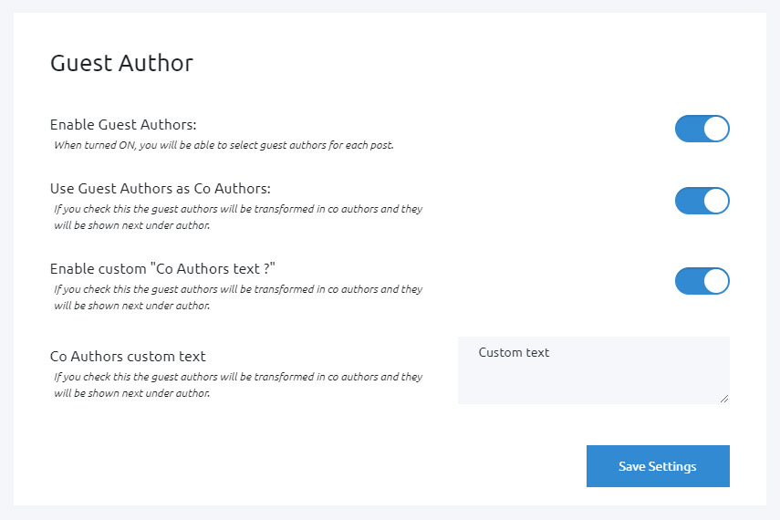Click the Guest Author section heading
This screenshot has width=780, height=520.
click(x=121, y=63)
